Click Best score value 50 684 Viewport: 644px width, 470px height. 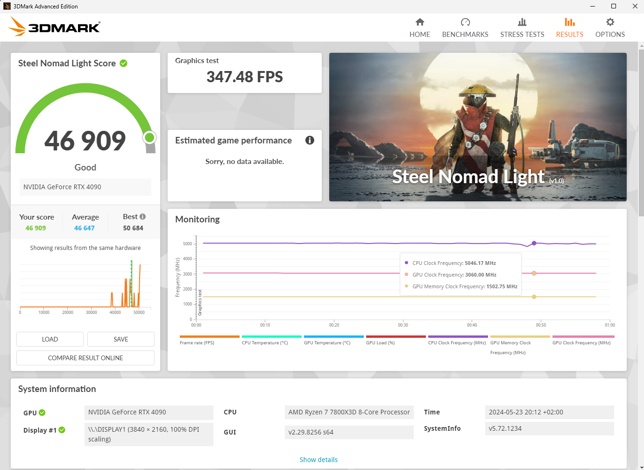coord(133,228)
